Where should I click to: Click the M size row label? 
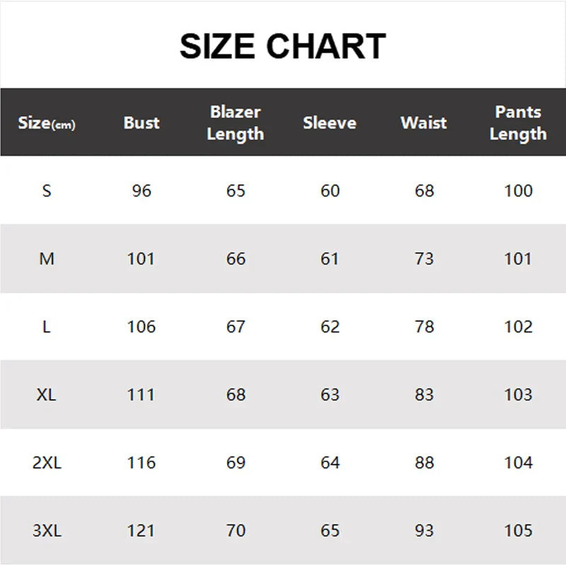(x=47, y=259)
